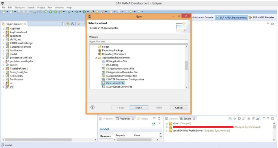Screen dimensions: 278x148
Task: Switch to the Problems tab
Action: pos(108,119)
